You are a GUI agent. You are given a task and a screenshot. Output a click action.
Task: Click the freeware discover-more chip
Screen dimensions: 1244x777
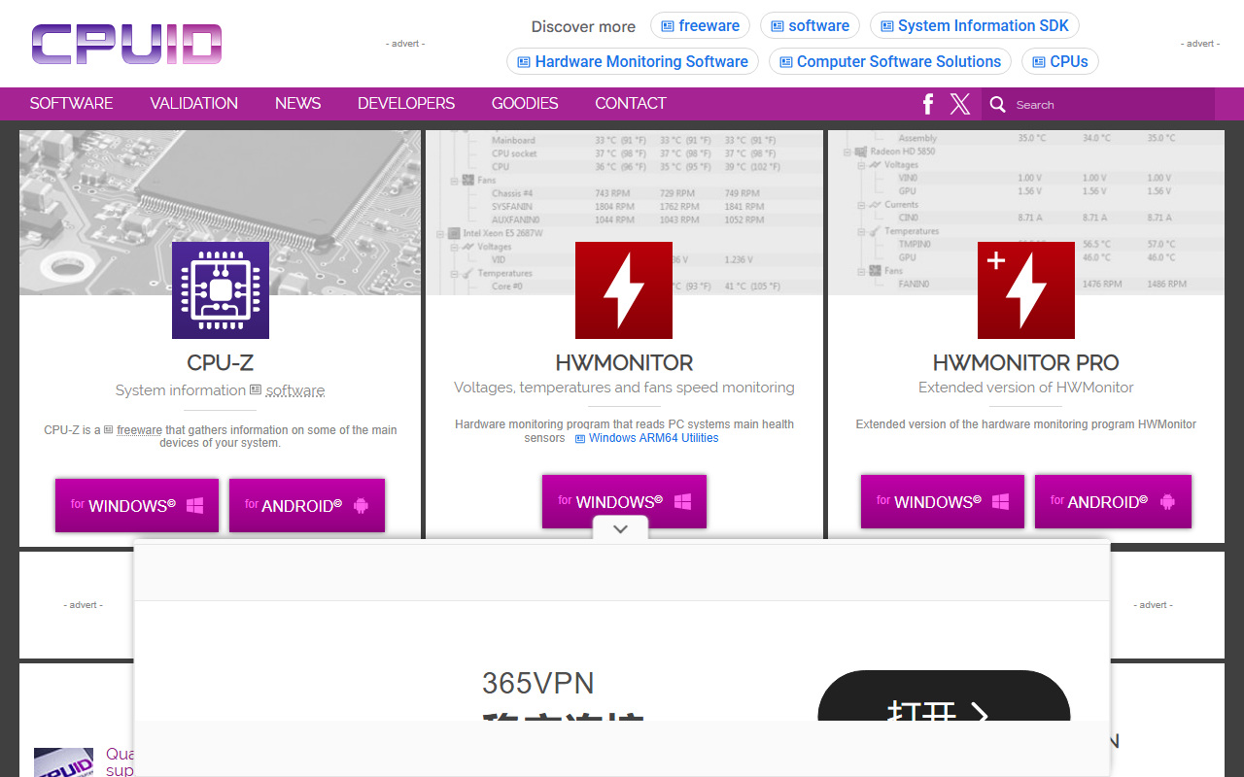(x=700, y=26)
